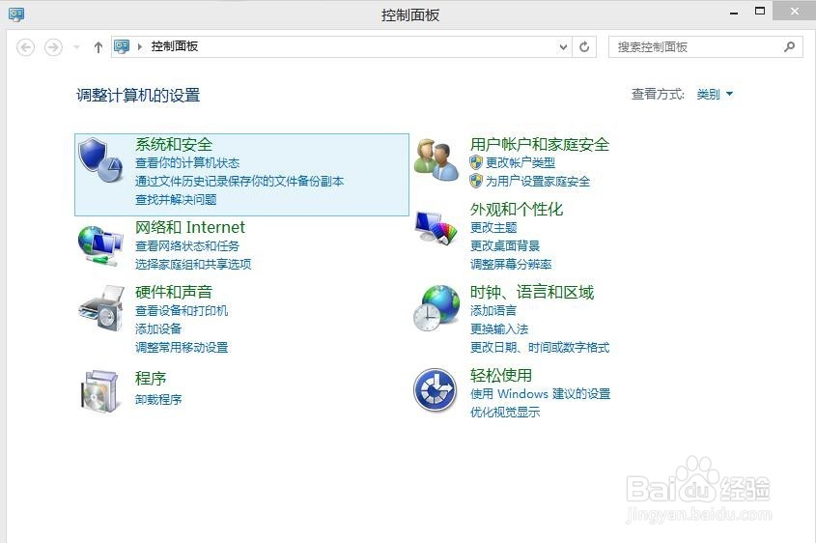The image size is (816, 543).
Task: Click 更改主题 link
Action: (x=493, y=227)
